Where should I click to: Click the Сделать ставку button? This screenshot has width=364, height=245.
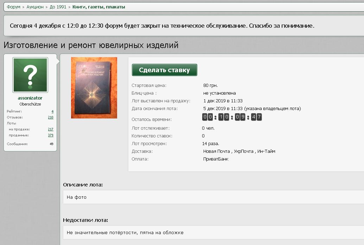[x=164, y=70]
